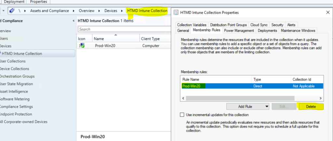
Task: Click HTMD Intune Collection in breadcrumb
Action: pyautogui.click(x=147, y=11)
